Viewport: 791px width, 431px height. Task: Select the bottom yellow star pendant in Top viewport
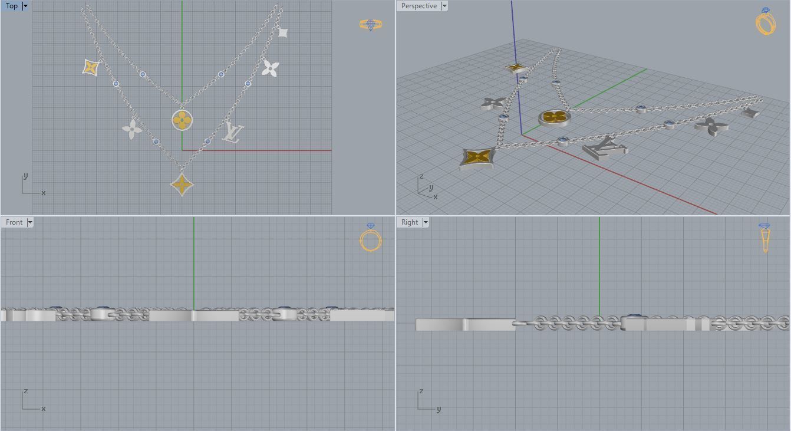pyautogui.click(x=182, y=185)
